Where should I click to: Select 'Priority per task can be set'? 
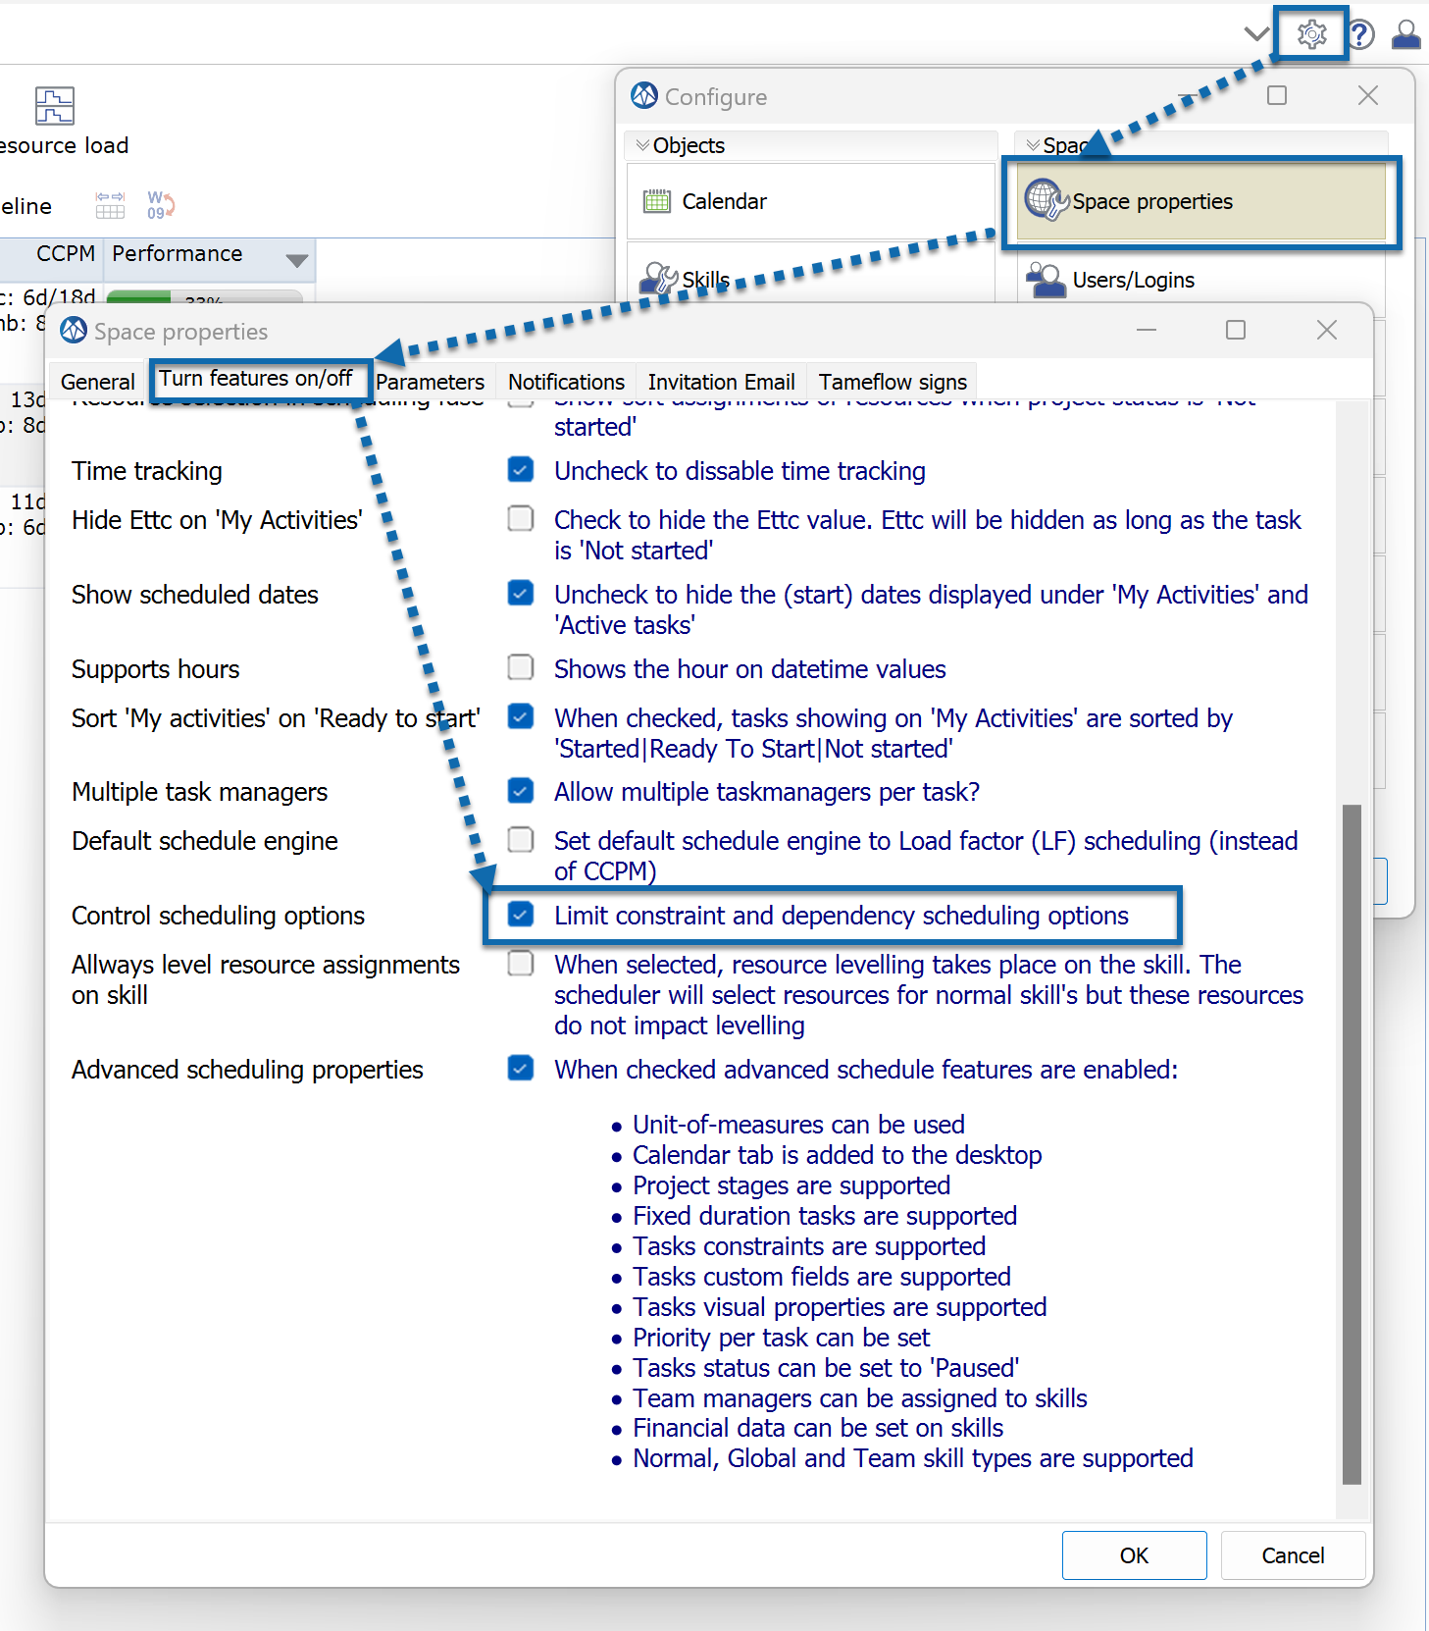pyautogui.click(x=782, y=1338)
